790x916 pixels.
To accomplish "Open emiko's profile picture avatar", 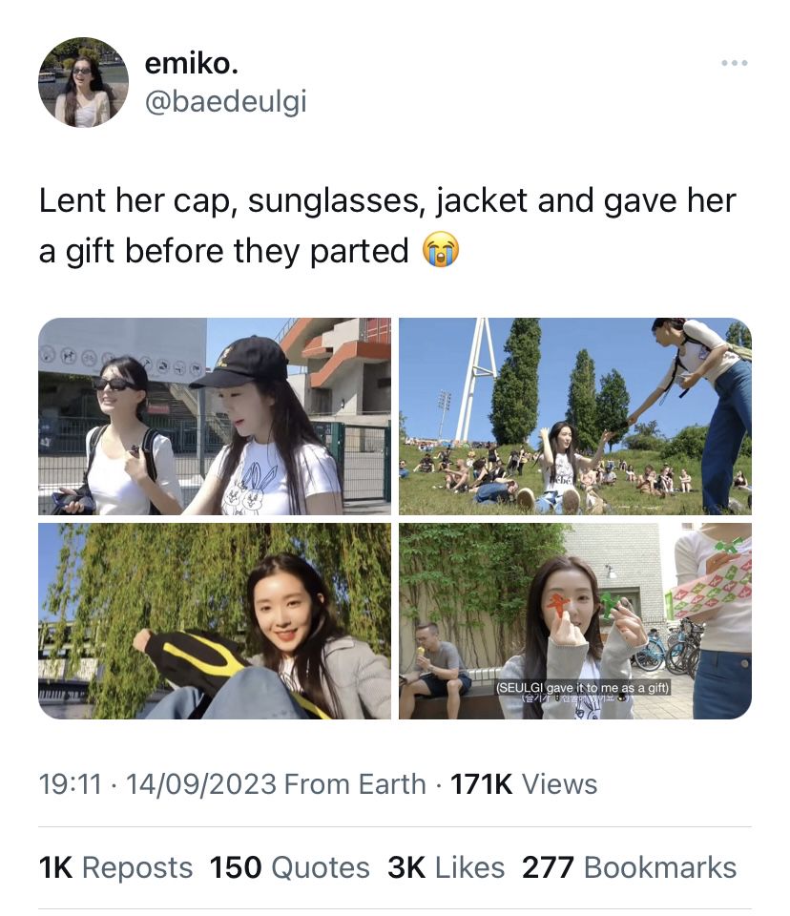I will (83, 83).
